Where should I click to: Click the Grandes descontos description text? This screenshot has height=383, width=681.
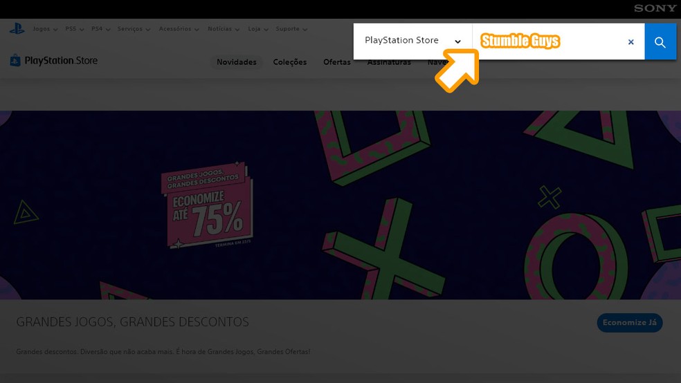pos(163,351)
